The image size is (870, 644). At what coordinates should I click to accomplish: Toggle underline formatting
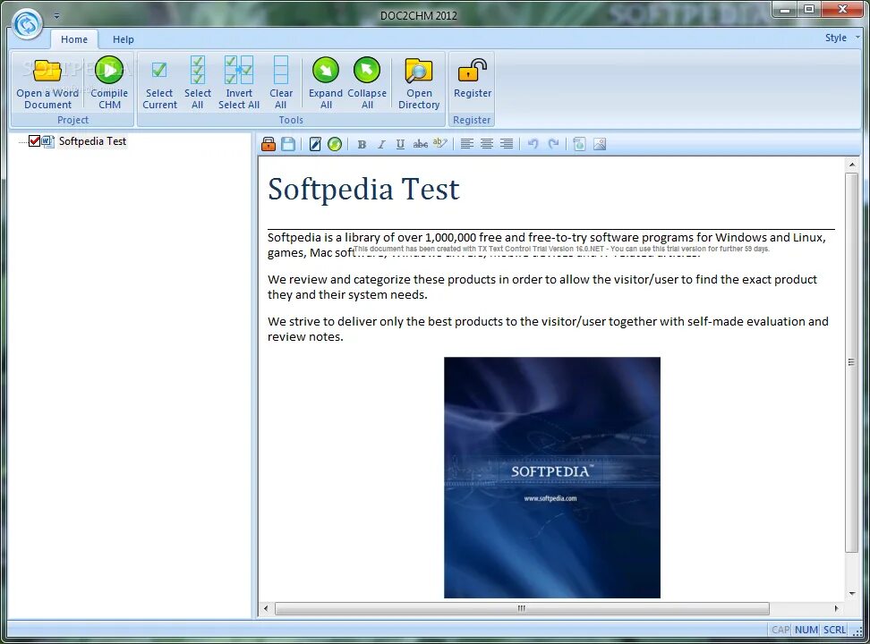(x=400, y=144)
